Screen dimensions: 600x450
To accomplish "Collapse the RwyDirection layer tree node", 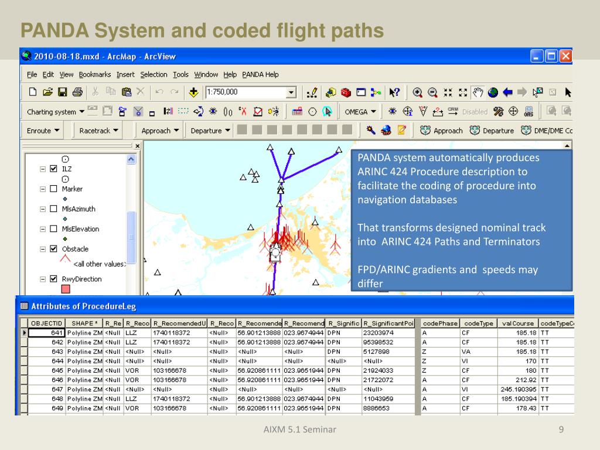I will (x=43, y=279).
